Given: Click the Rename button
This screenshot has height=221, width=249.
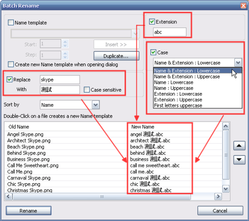Looking at the screenshot, I should 29,211.
